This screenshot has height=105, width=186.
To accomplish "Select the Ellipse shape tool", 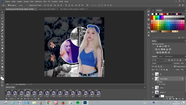I will coord(2,64).
